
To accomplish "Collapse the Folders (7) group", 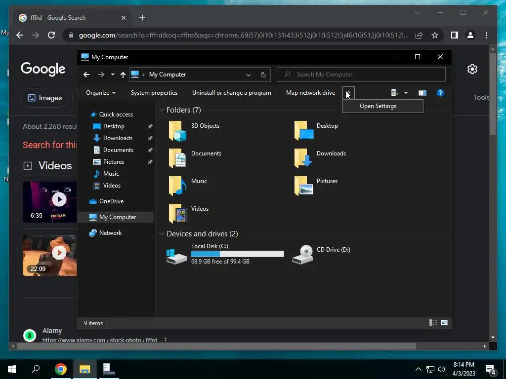I will (162, 110).
